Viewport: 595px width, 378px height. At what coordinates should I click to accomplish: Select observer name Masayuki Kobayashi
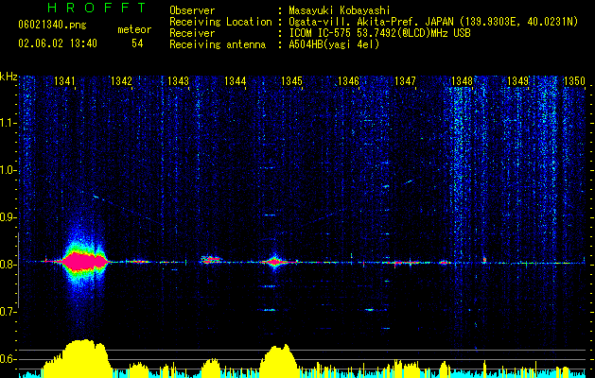[340, 11]
